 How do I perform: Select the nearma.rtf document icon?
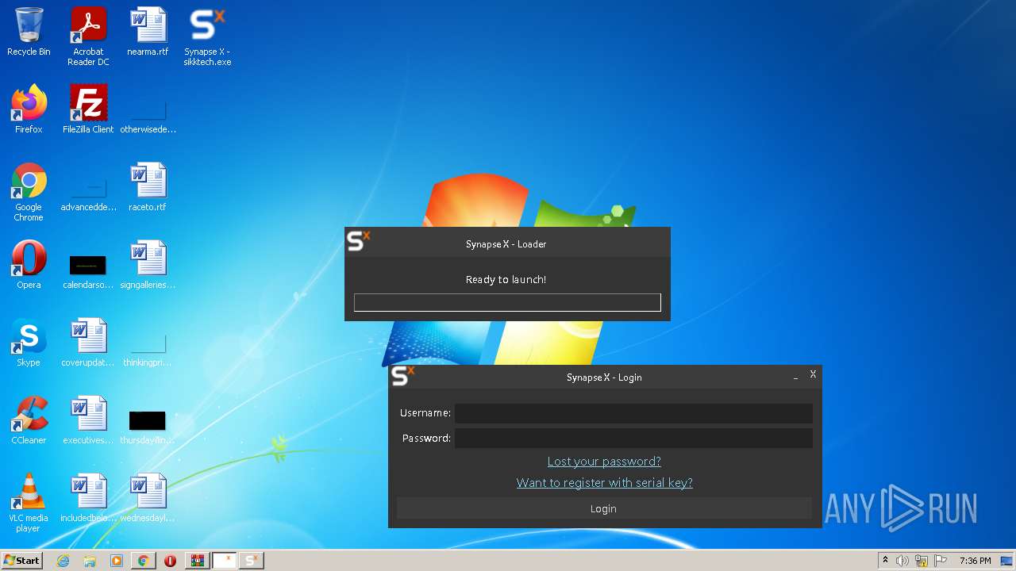(148, 32)
